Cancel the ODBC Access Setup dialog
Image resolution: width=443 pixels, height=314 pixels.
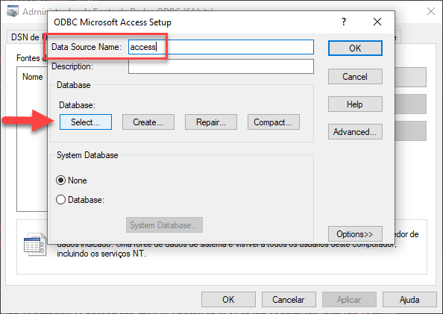point(355,76)
